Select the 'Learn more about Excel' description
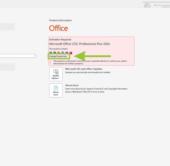The width and height of the screenshot is (170, 166). pyautogui.click(x=97, y=89)
